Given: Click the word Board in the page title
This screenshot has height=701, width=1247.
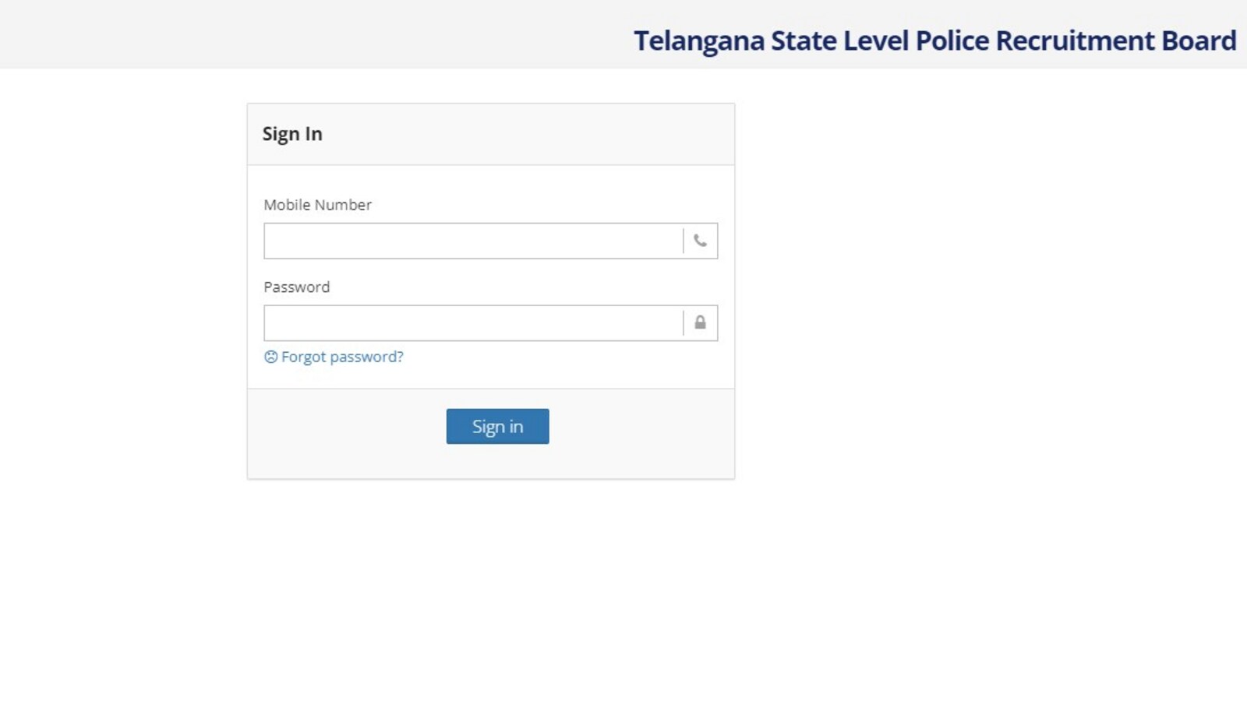Looking at the screenshot, I should 1198,41.
